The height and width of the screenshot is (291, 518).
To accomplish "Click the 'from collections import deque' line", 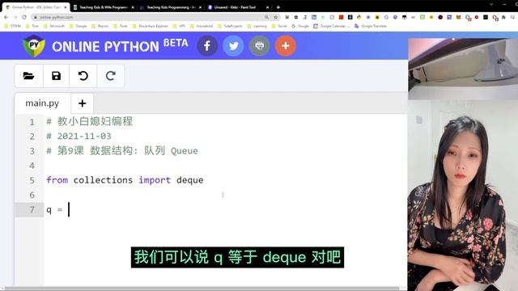I will [125, 180].
